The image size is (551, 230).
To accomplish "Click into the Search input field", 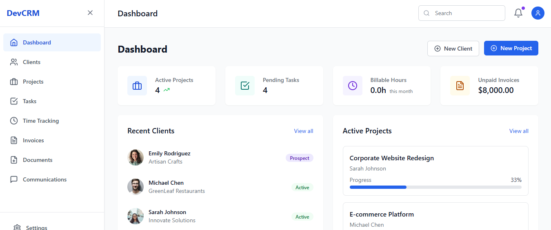I will pos(462,13).
